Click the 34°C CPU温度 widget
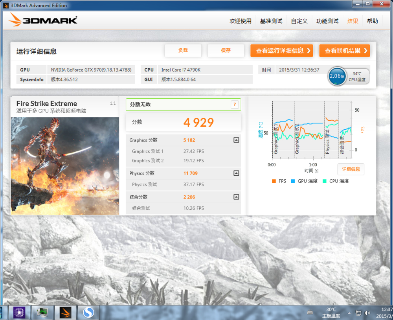The image size is (393, 320). click(357, 77)
